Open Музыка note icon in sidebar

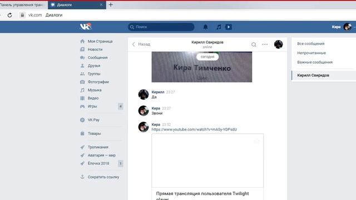coord(82,90)
